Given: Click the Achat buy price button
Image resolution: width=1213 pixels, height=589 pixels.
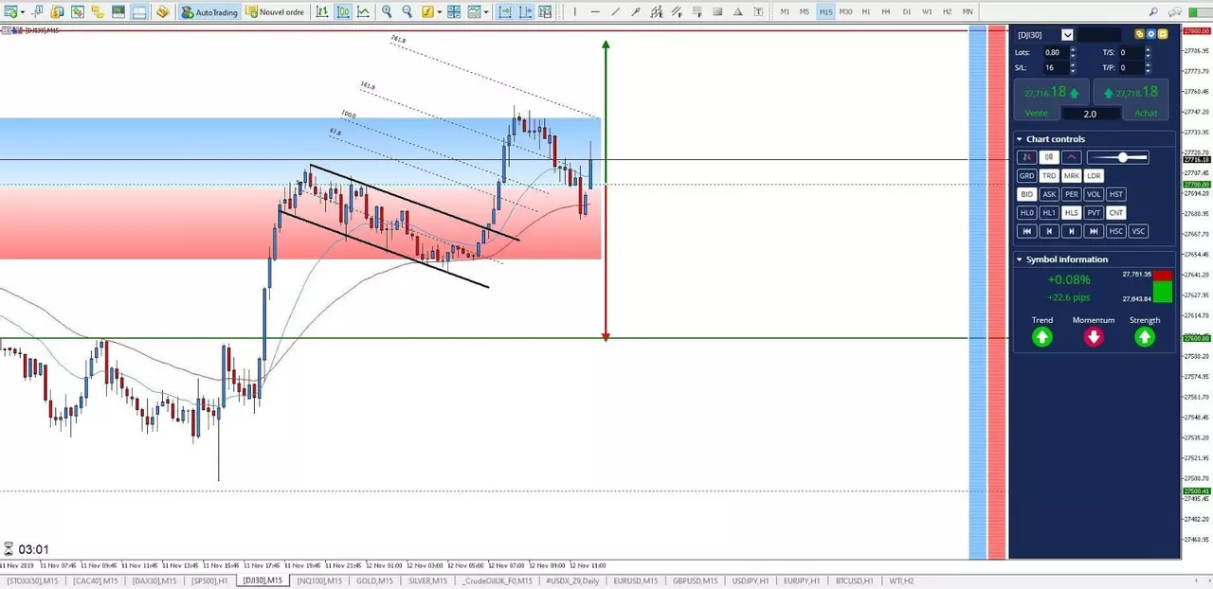Looking at the screenshot, I should (1132, 99).
